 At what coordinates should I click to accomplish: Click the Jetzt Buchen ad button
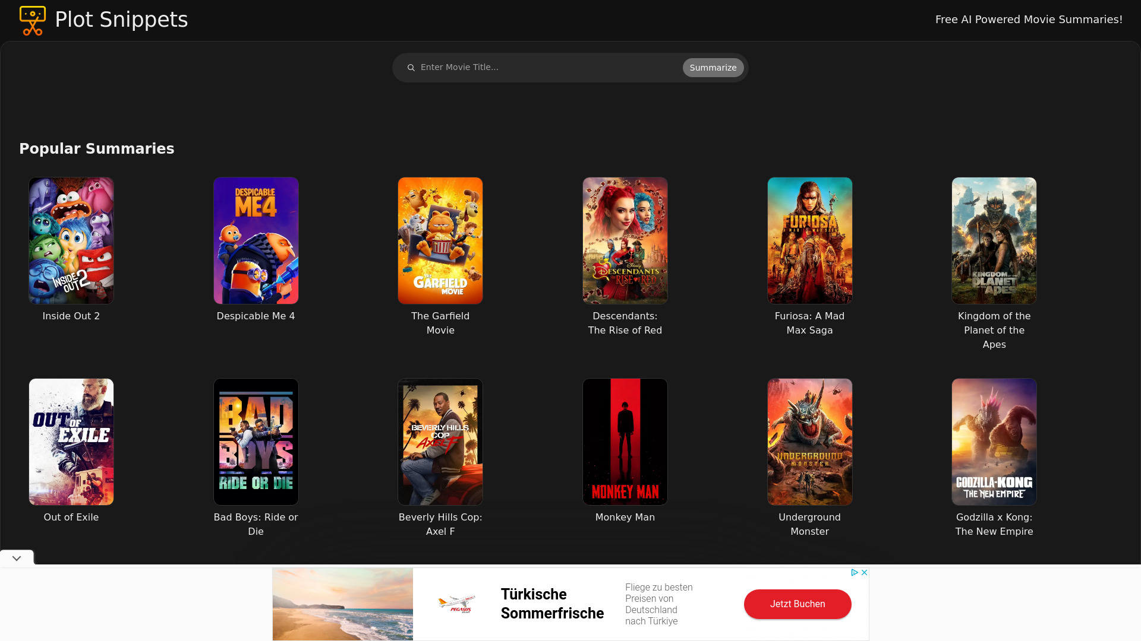[x=797, y=604]
